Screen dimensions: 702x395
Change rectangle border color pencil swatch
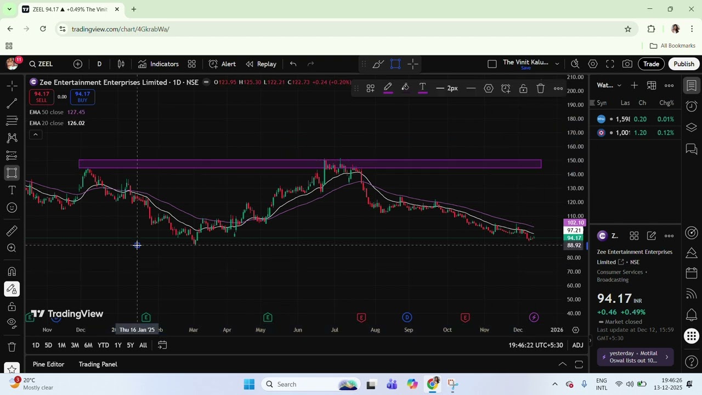tap(388, 88)
